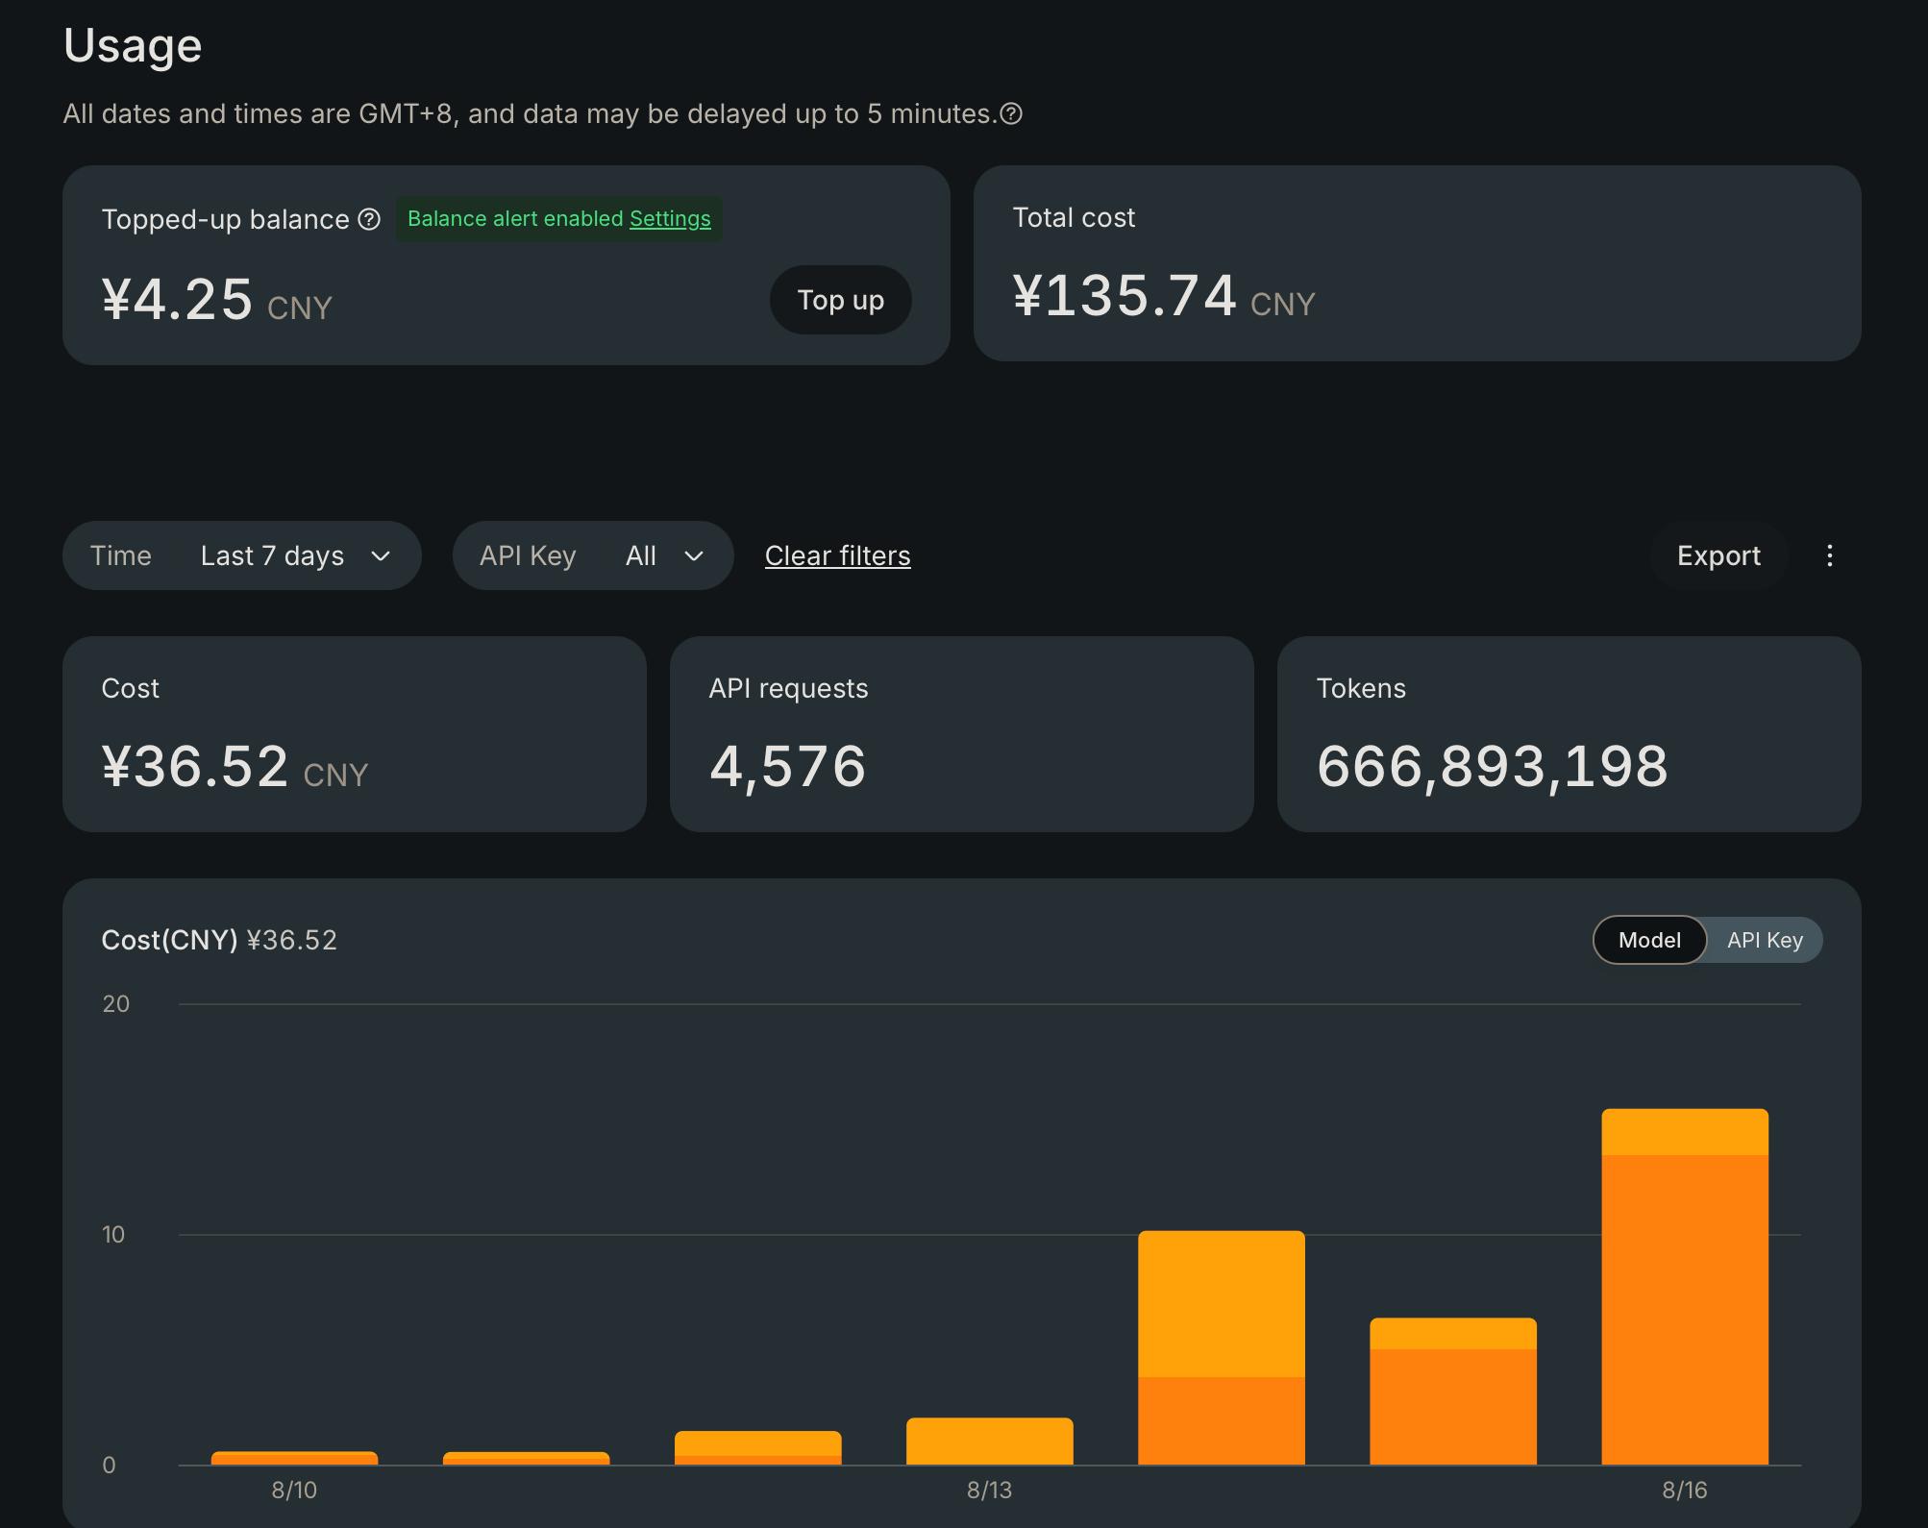Click the API Key filter chevron arrow
This screenshot has height=1528, width=1928.
pyautogui.click(x=694, y=555)
